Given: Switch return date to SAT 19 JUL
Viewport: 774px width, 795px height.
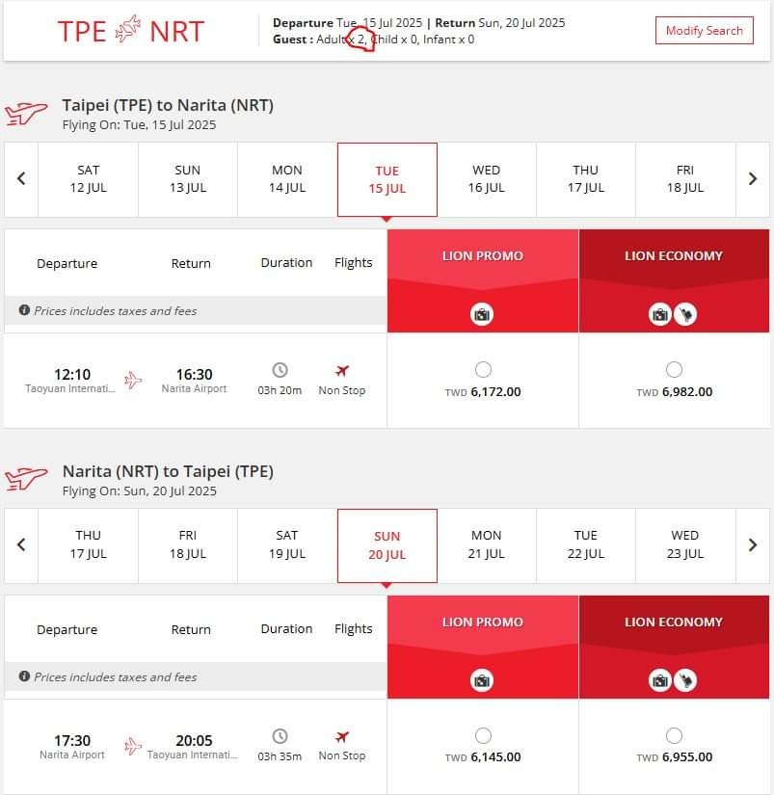Looking at the screenshot, I should tap(287, 545).
